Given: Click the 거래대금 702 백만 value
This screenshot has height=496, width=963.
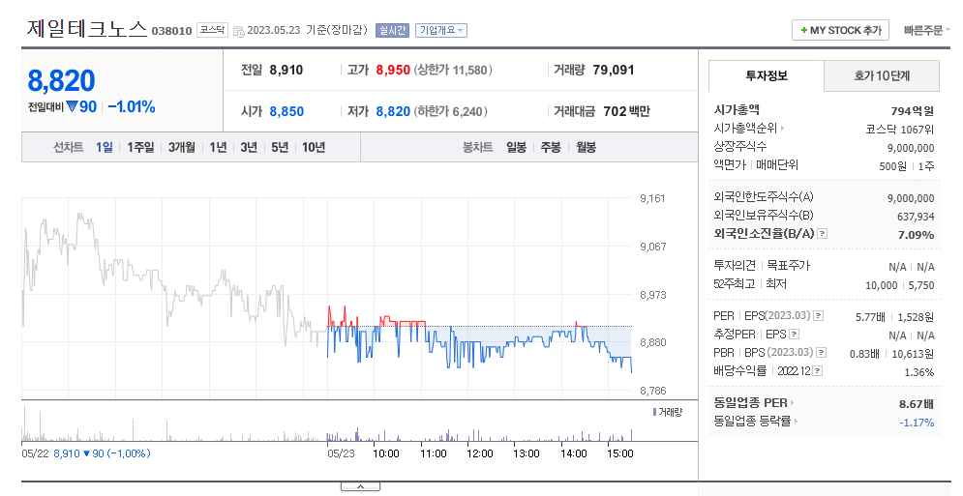Looking at the screenshot, I should tap(626, 112).
